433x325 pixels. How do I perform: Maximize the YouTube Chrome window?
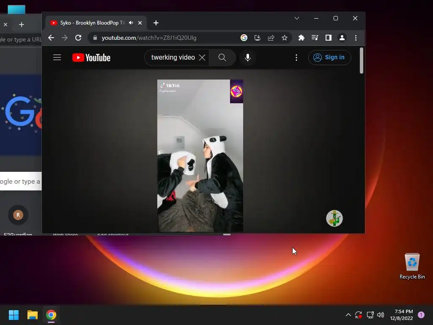(336, 18)
